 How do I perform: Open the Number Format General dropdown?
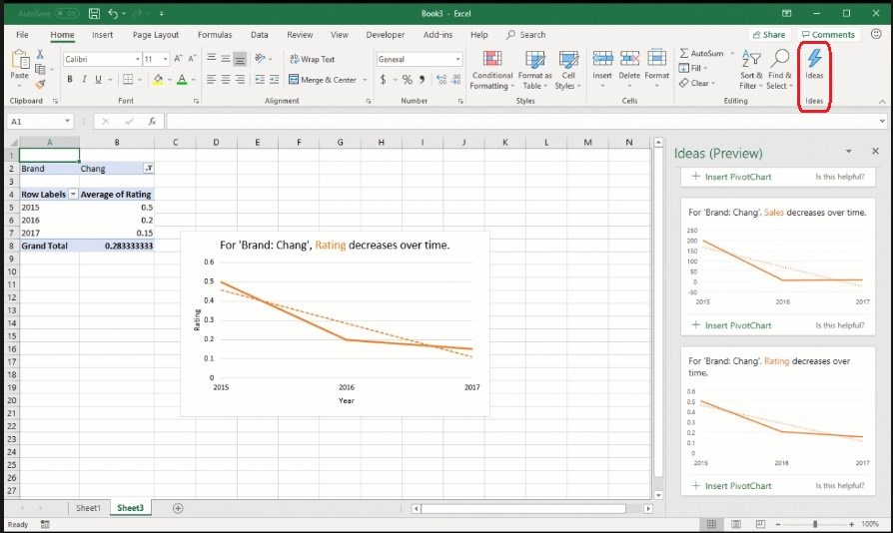click(x=457, y=59)
